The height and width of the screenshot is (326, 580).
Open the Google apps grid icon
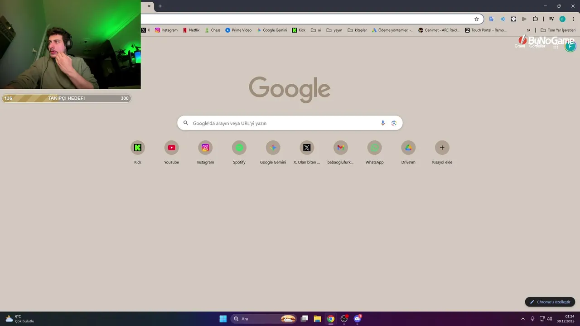pyautogui.click(x=556, y=46)
